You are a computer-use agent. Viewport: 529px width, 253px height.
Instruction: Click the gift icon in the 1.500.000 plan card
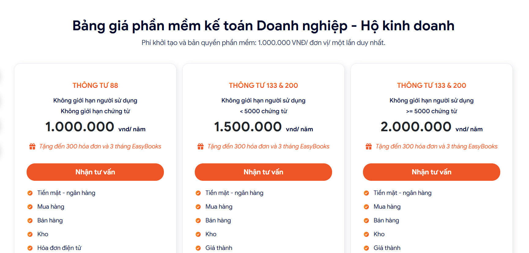(200, 147)
